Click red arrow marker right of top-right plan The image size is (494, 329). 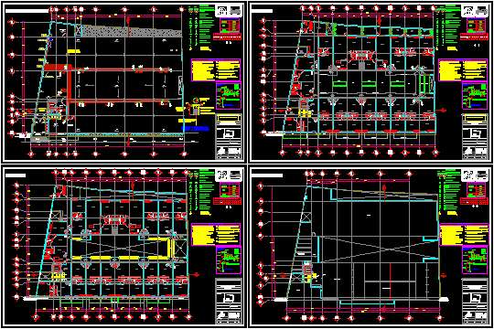443,111
